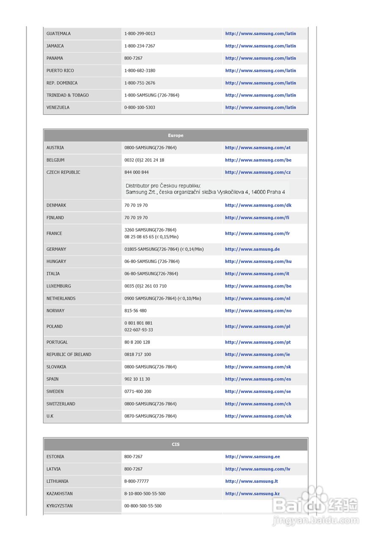This screenshot has width=383, height=542.
Task: Select Kazakhstan number 8-10-800-500-55-500
Action: click(x=145, y=494)
